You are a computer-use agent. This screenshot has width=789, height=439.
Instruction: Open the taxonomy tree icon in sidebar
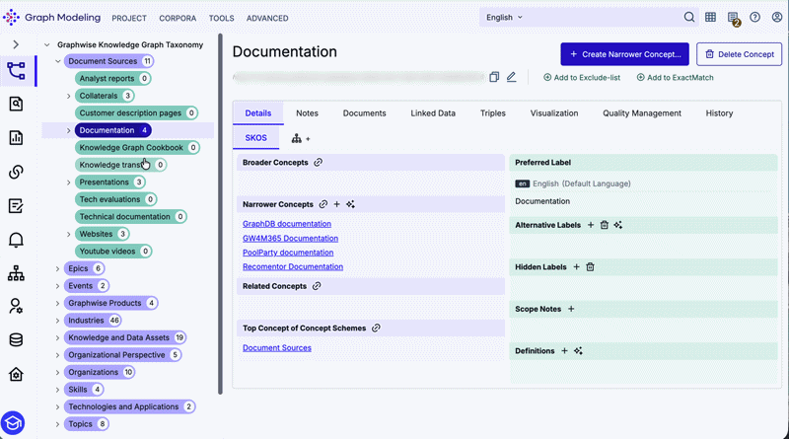pos(16,70)
